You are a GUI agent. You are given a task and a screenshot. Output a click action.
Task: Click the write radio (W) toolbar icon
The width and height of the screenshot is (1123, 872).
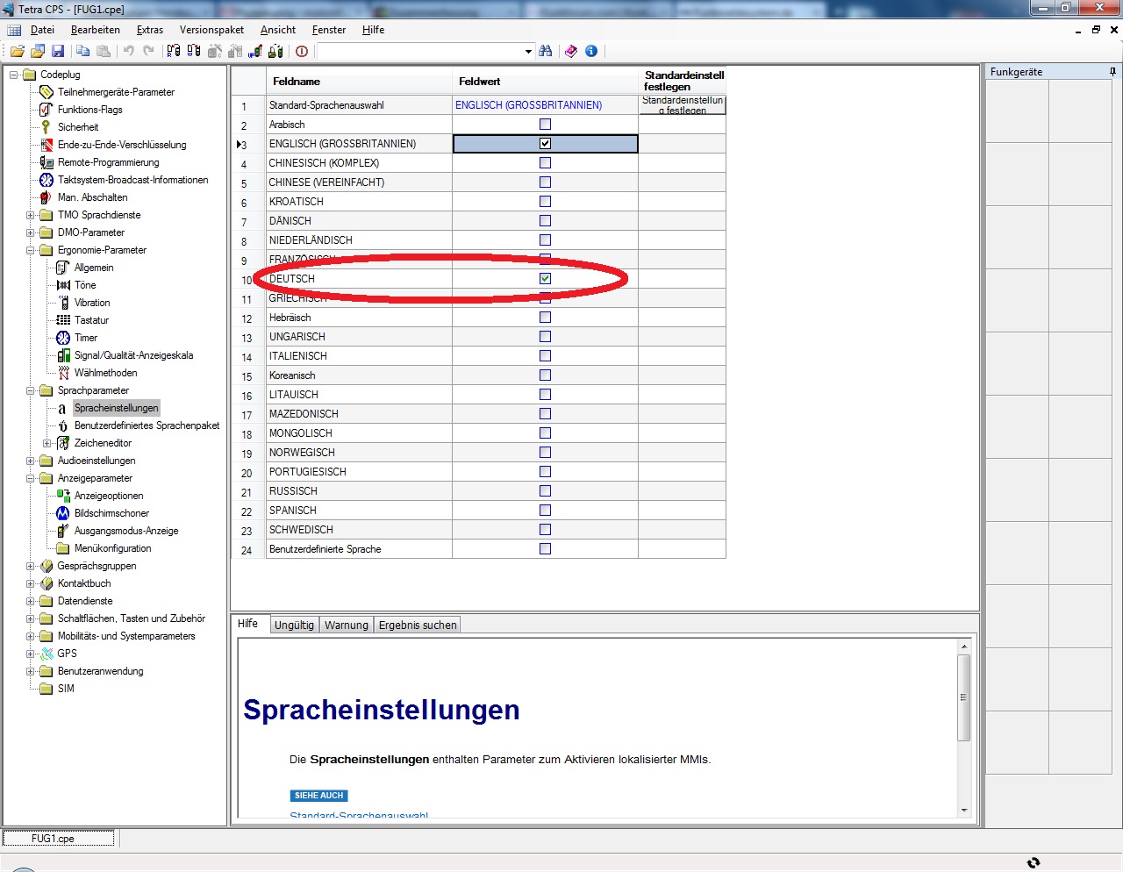pos(194,52)
